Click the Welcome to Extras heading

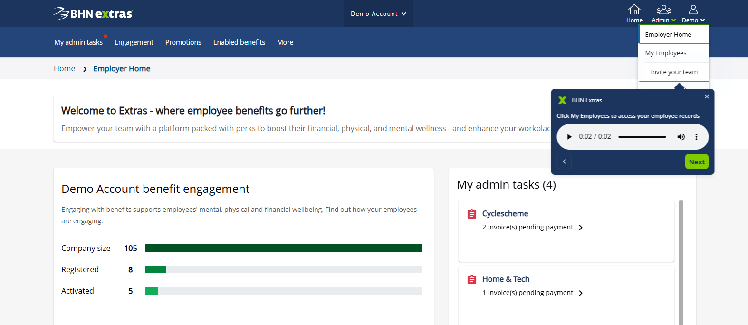(x=193, y=111)
